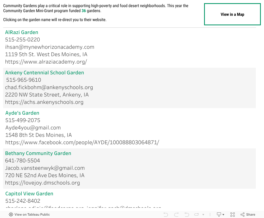The width and height of the screenshot is (264, 218).
Task: Click the Share icon
Action: click(x=248, y=215)
